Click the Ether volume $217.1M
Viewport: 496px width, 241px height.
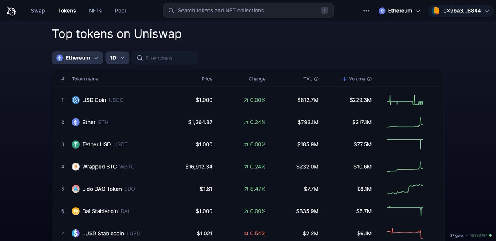[362, 122]
